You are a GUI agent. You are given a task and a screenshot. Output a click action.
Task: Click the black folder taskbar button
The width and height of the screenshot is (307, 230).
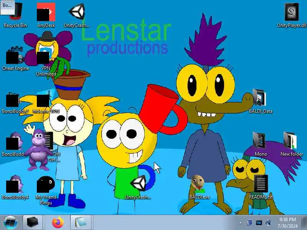pyautogui.click(x=33, y=223)
